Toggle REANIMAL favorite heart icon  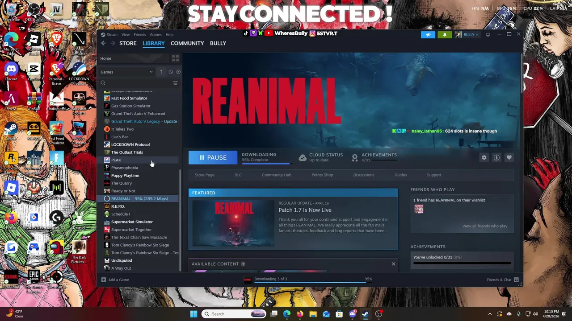[x=509, y=157]
